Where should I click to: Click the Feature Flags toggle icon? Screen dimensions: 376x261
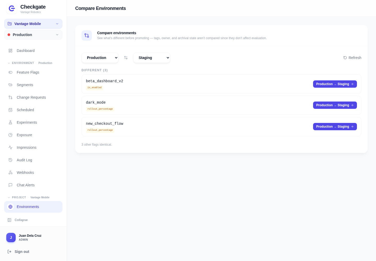[x=10, y=72]
